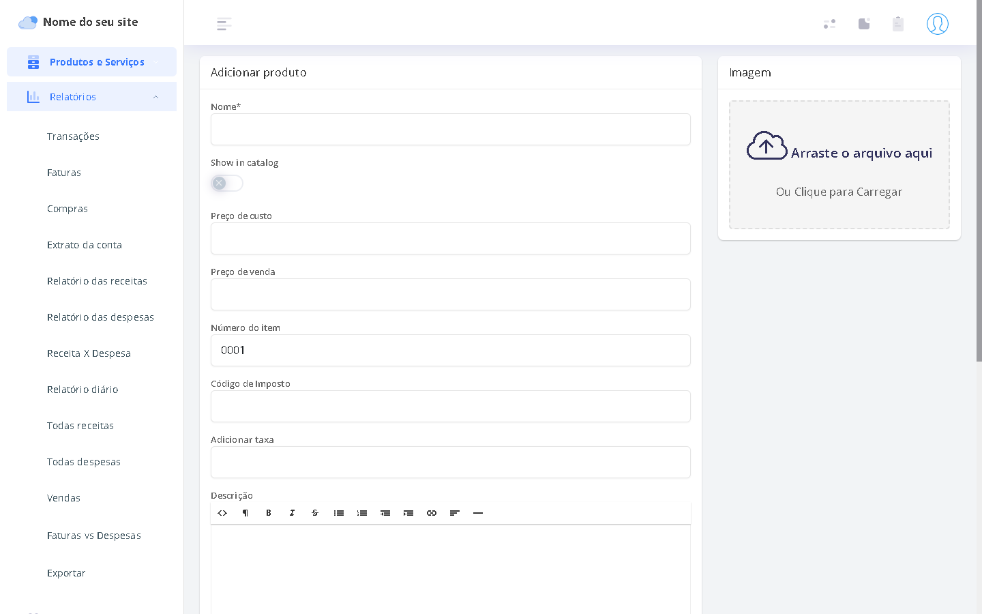Toggle the sidebar with hamburger icon
The image size is (982, 614).
[x=224, y=25]
